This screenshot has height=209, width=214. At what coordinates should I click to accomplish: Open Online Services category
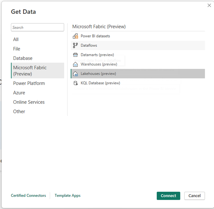[x=37, y=102]
